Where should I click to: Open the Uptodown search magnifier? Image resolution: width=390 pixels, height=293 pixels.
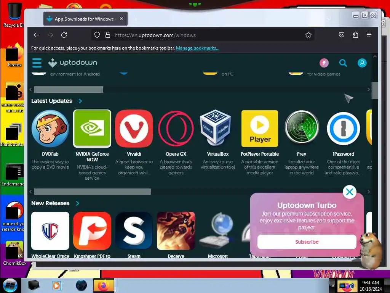(x=343, y=63)
